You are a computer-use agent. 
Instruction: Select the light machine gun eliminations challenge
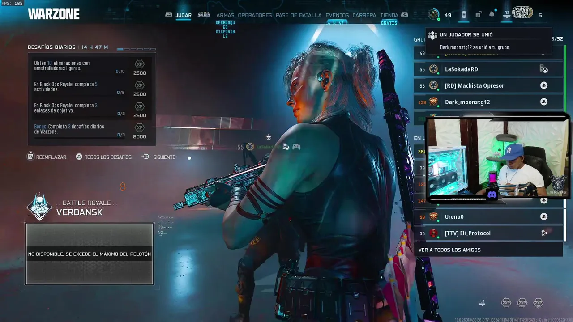tap(92, 66)
